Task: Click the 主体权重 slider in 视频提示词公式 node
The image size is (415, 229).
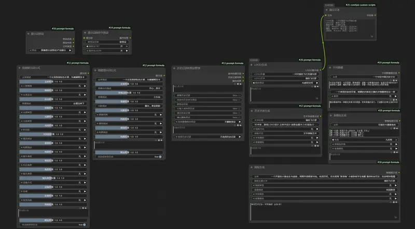Action: coord(53,82)
